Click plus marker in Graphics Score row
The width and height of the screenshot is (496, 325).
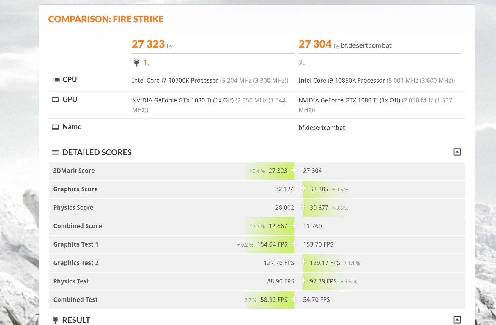(303, 188)
